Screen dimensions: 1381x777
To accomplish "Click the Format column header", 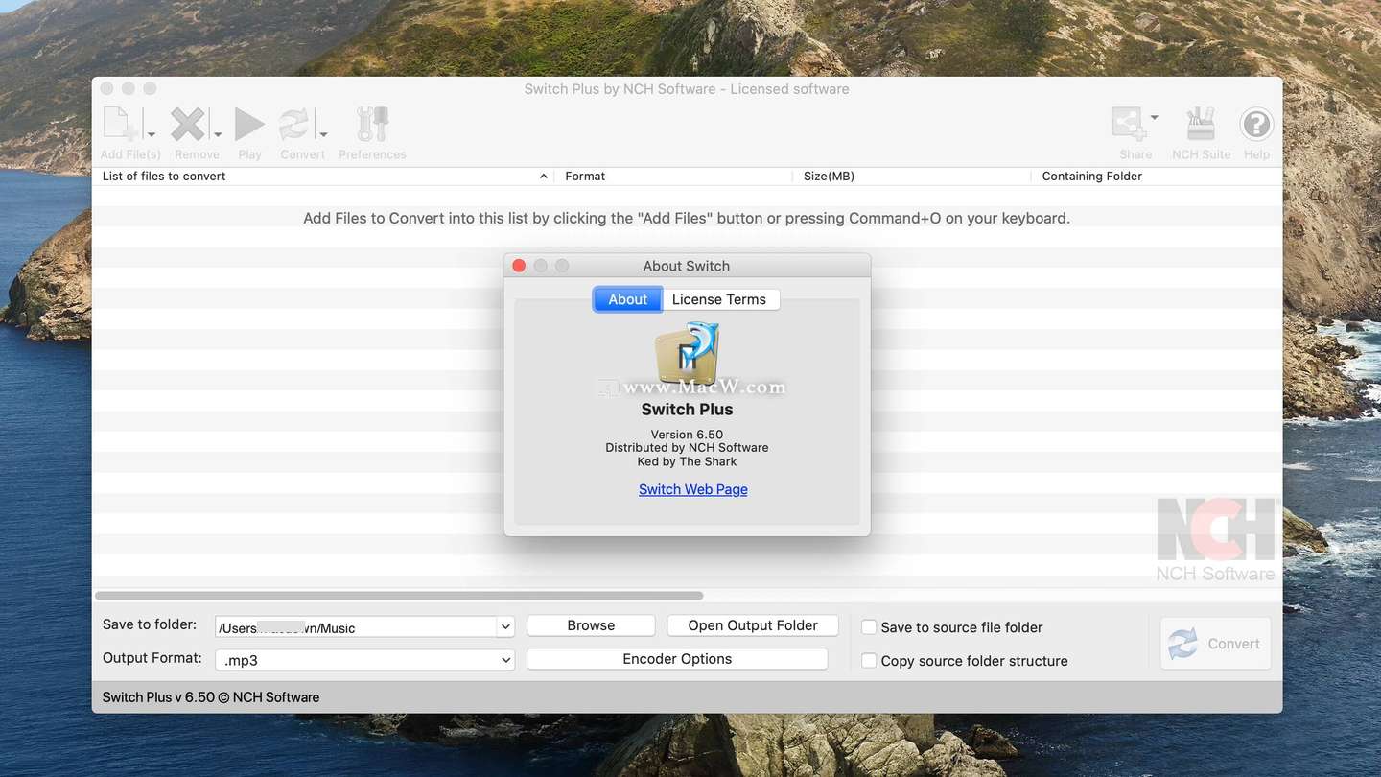I will pos(673,177).
